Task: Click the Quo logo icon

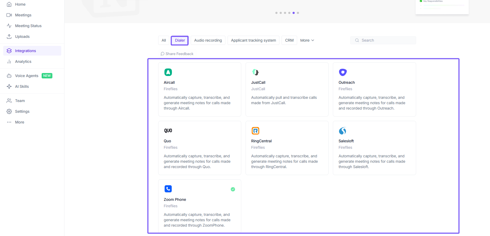Action: pyautogui.click(x=168, y=131)
